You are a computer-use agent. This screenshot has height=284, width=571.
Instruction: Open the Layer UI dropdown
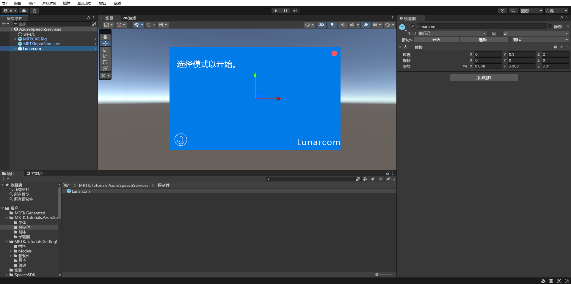(536, 33)
